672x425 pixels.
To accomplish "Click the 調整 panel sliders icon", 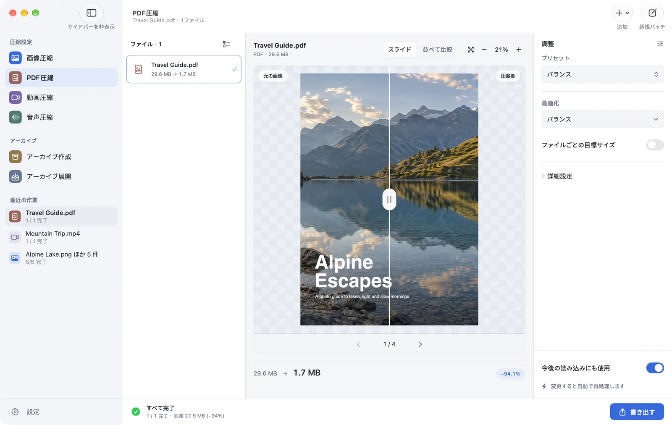I will pos(660,44).
